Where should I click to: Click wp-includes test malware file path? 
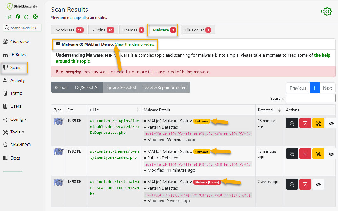(114, 188)
